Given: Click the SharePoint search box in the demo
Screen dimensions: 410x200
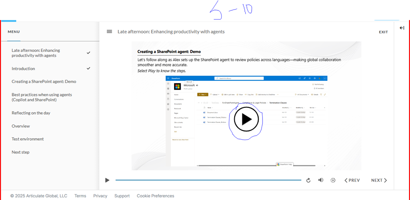Looking at the screenshot, I should [x=239, y=78].
